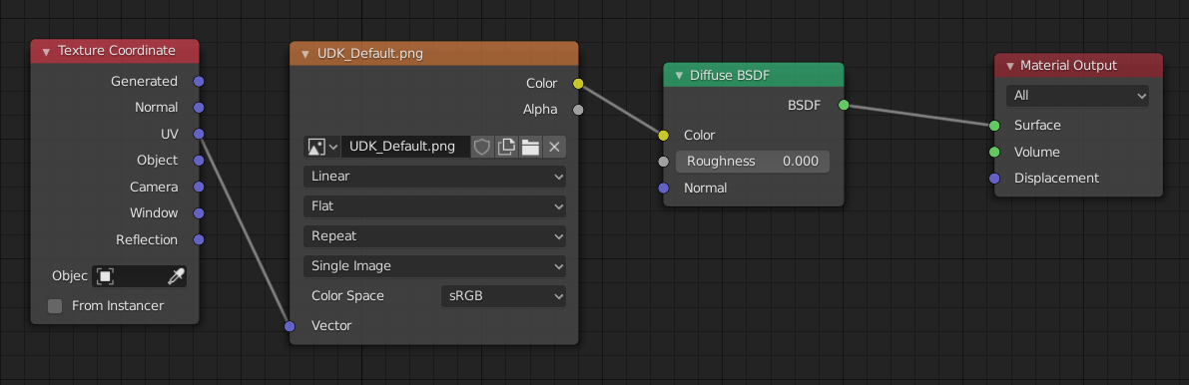This screenshot has height=385, width=1189.
Task: Open the Single Image source dropdown
Action: (x=434, y=266)
